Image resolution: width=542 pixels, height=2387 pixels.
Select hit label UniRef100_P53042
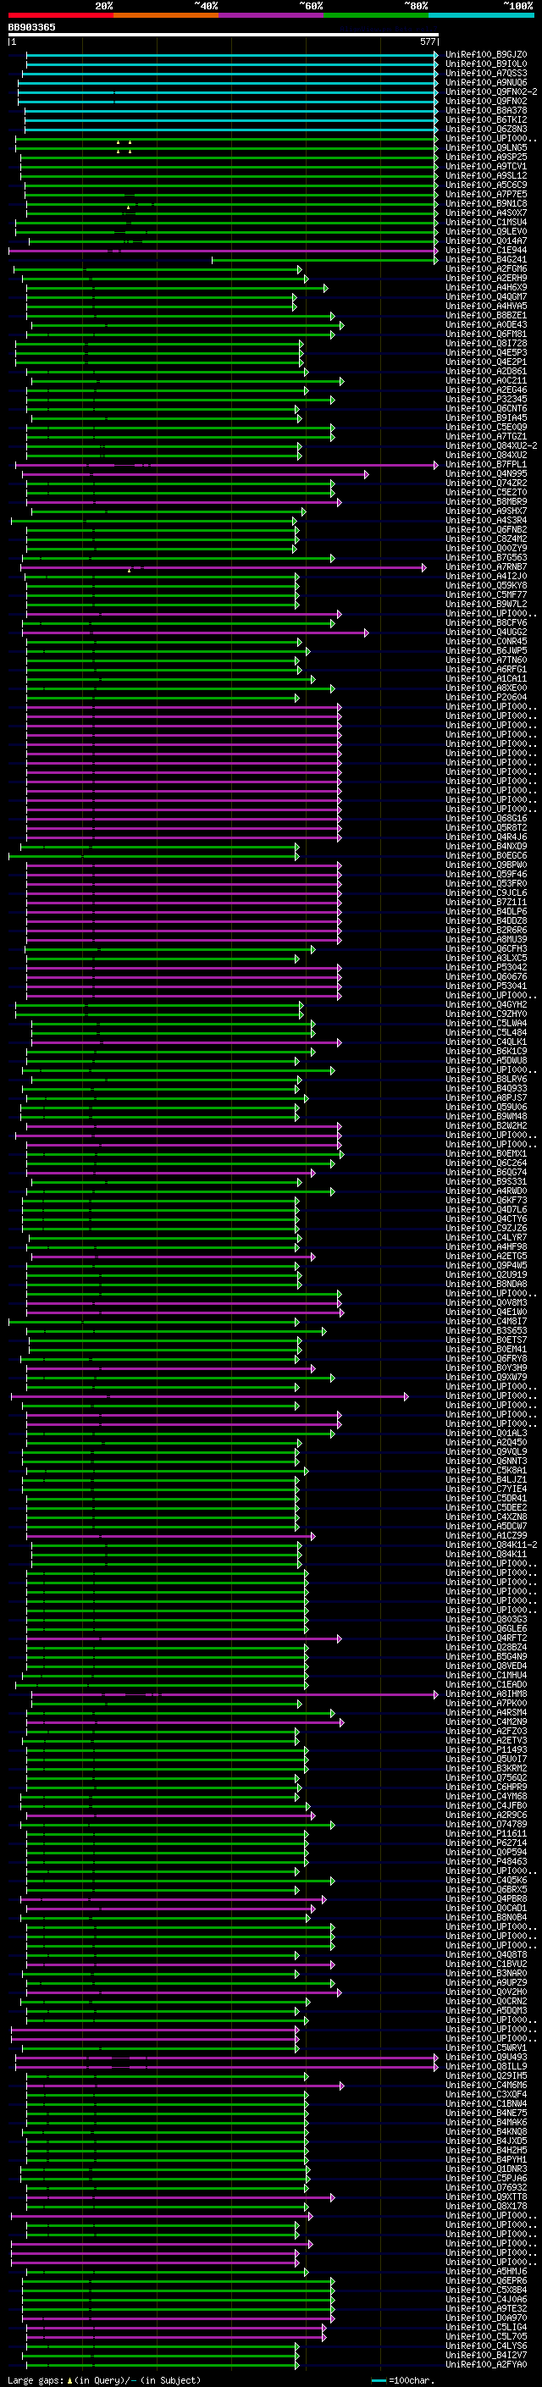[486, 967]
